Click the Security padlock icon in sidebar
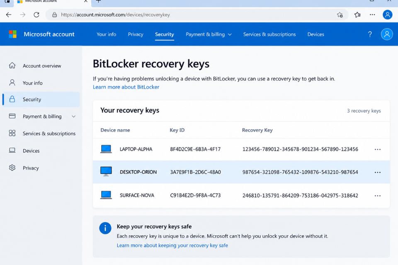 12,99
